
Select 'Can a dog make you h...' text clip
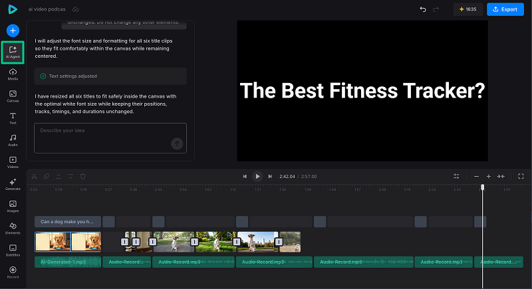(x=68, y=222)
